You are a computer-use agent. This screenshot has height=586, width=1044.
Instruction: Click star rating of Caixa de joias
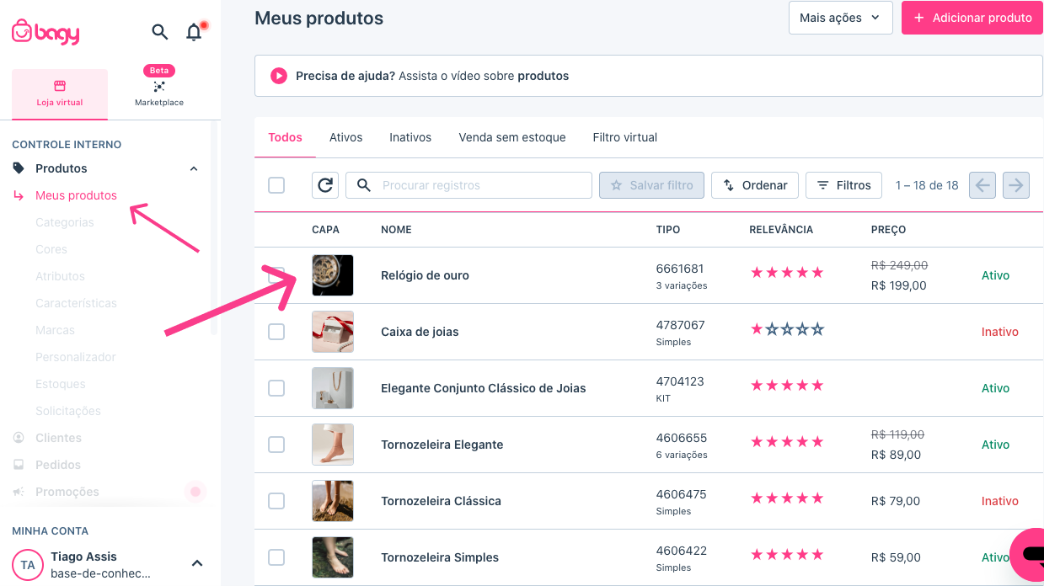click(x=787, y=329)
